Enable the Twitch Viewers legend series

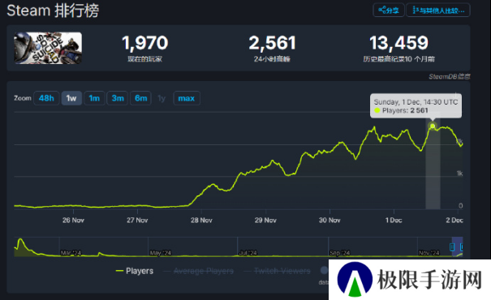(277, 271)
